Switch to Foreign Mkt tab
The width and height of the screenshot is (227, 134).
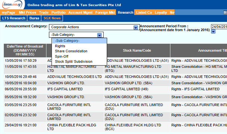pos(105,13)
